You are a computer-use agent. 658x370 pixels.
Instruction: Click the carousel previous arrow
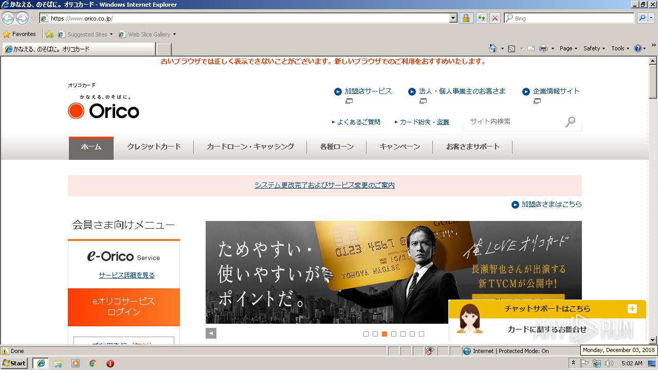[x=211, y=333]
